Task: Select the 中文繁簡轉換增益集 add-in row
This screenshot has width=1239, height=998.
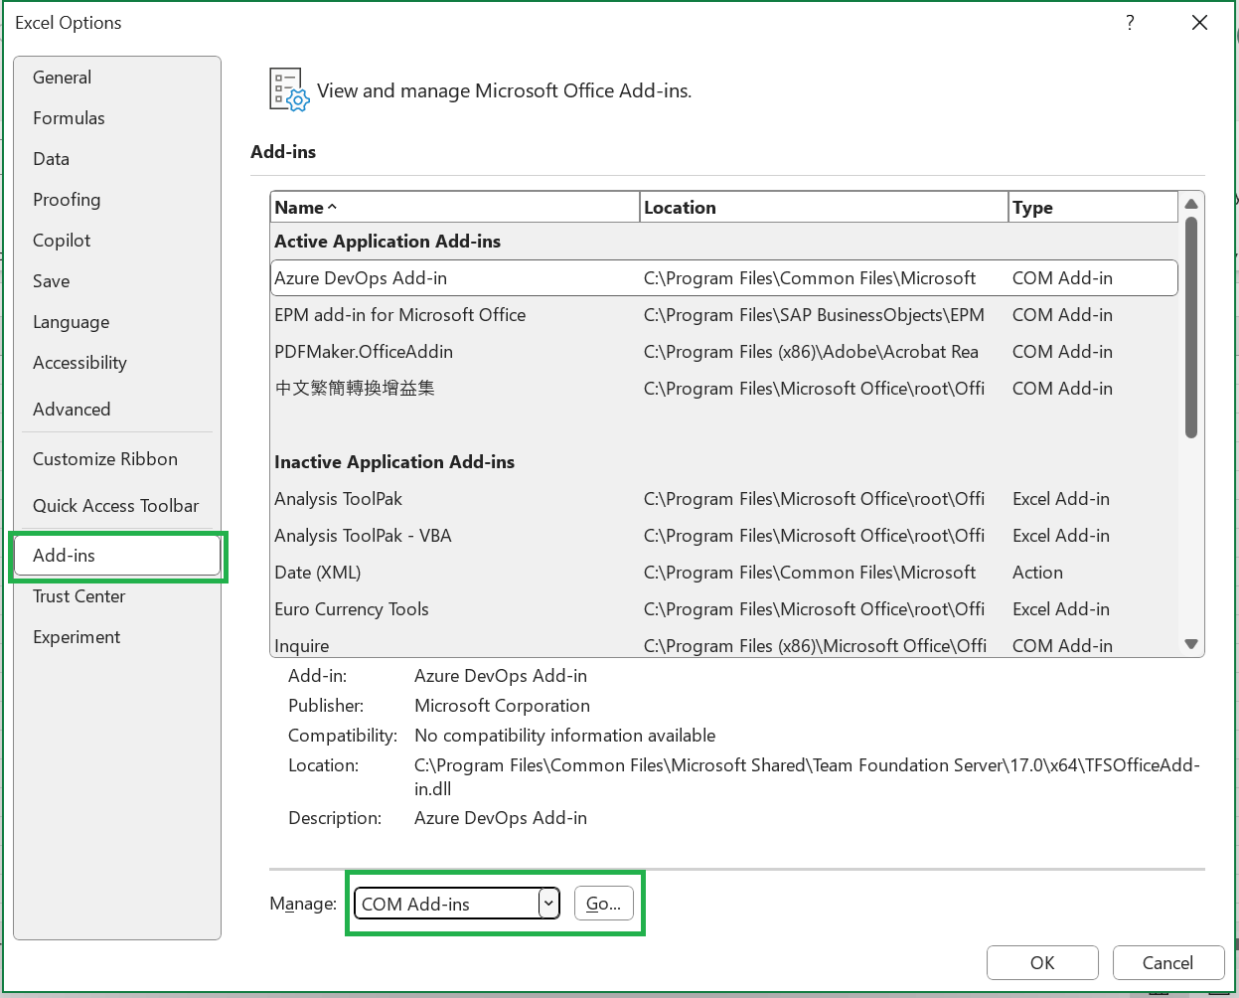Action: [x=724, y=389]
